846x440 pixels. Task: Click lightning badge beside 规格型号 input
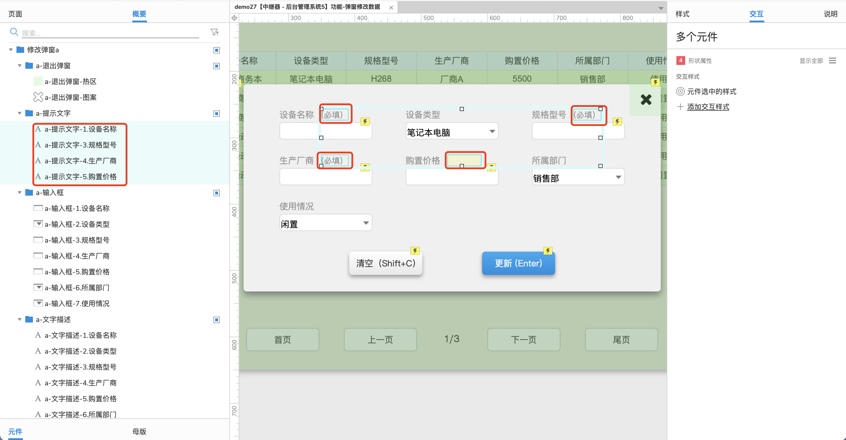pos(617,121)
